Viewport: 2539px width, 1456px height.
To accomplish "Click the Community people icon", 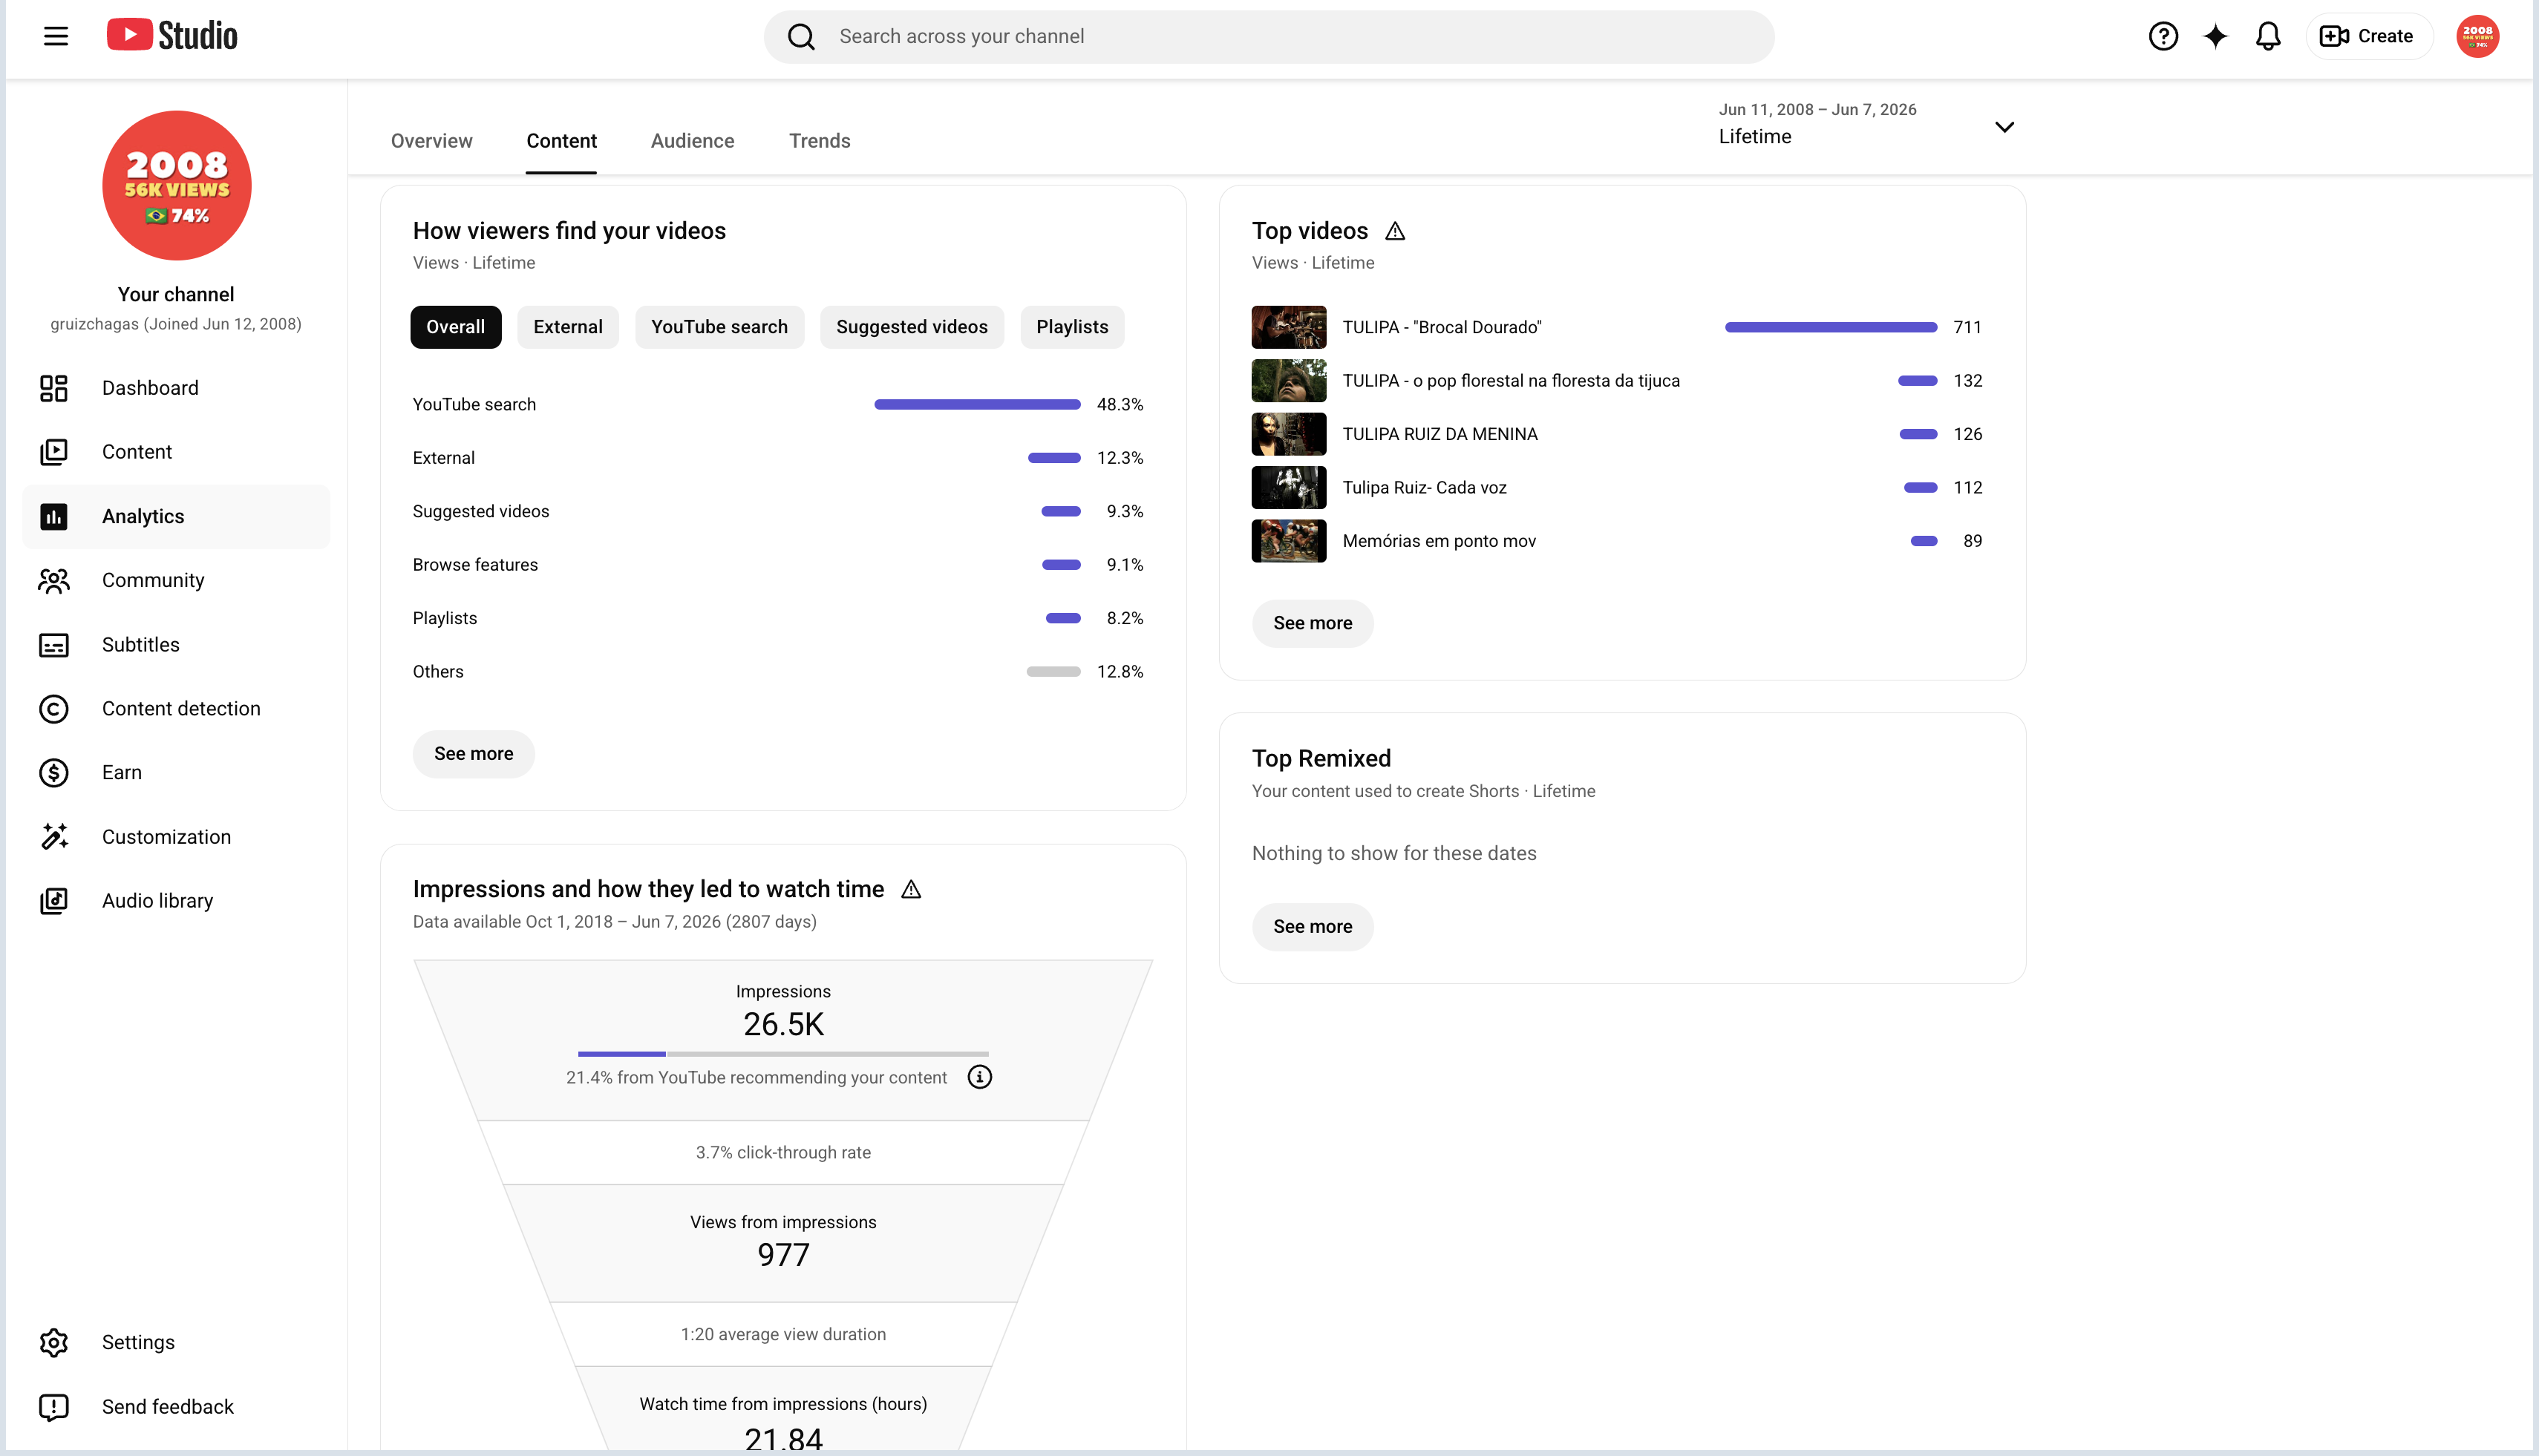I will 54,581.
